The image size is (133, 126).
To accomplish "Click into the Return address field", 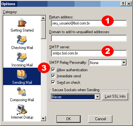I will click(89, 23).
